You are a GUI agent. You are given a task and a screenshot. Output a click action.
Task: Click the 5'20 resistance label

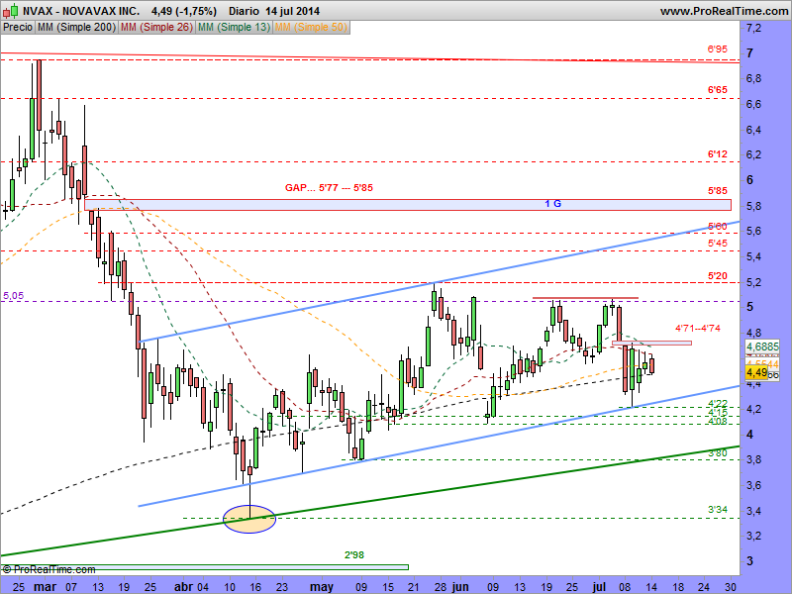point(717,276)
